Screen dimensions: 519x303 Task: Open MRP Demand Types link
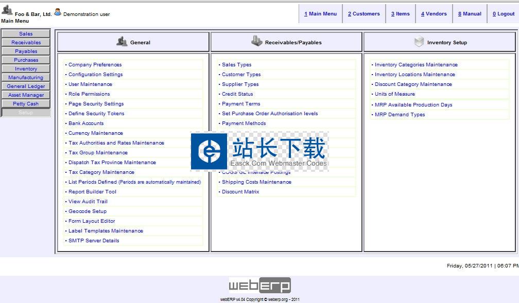pos(400,115)
